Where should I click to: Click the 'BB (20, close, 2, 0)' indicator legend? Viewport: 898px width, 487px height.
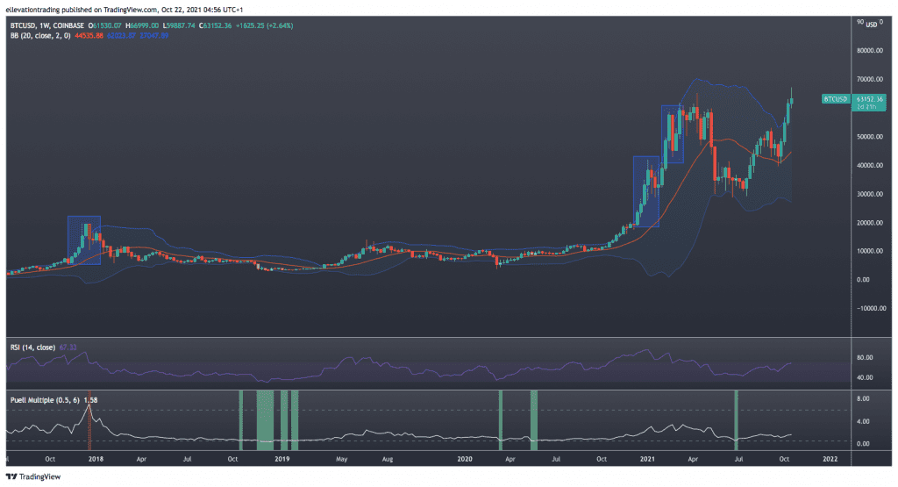pos(40,35)
